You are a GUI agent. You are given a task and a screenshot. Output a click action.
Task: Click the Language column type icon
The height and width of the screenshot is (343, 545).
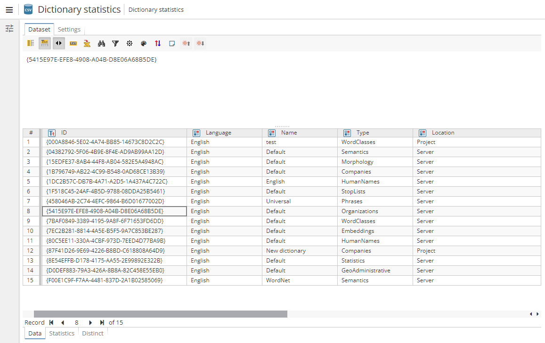point(196,133)
